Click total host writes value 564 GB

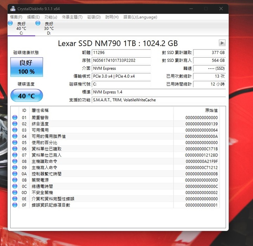point(209,60)
